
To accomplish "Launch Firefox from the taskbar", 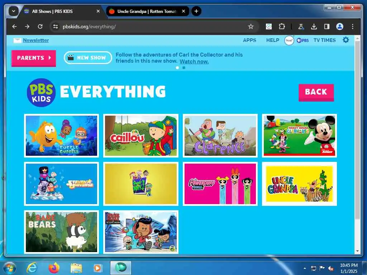I will (x=54, y=268).
